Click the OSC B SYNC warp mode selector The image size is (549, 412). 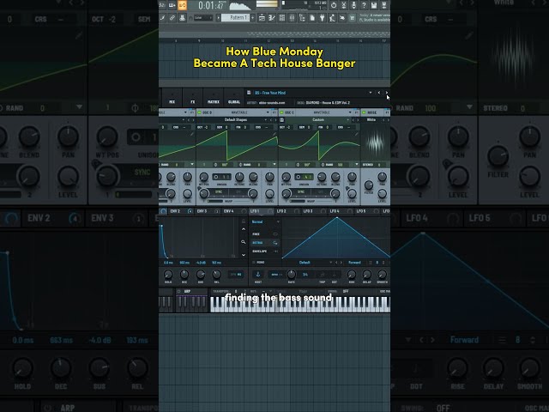[x=219, y=192]
